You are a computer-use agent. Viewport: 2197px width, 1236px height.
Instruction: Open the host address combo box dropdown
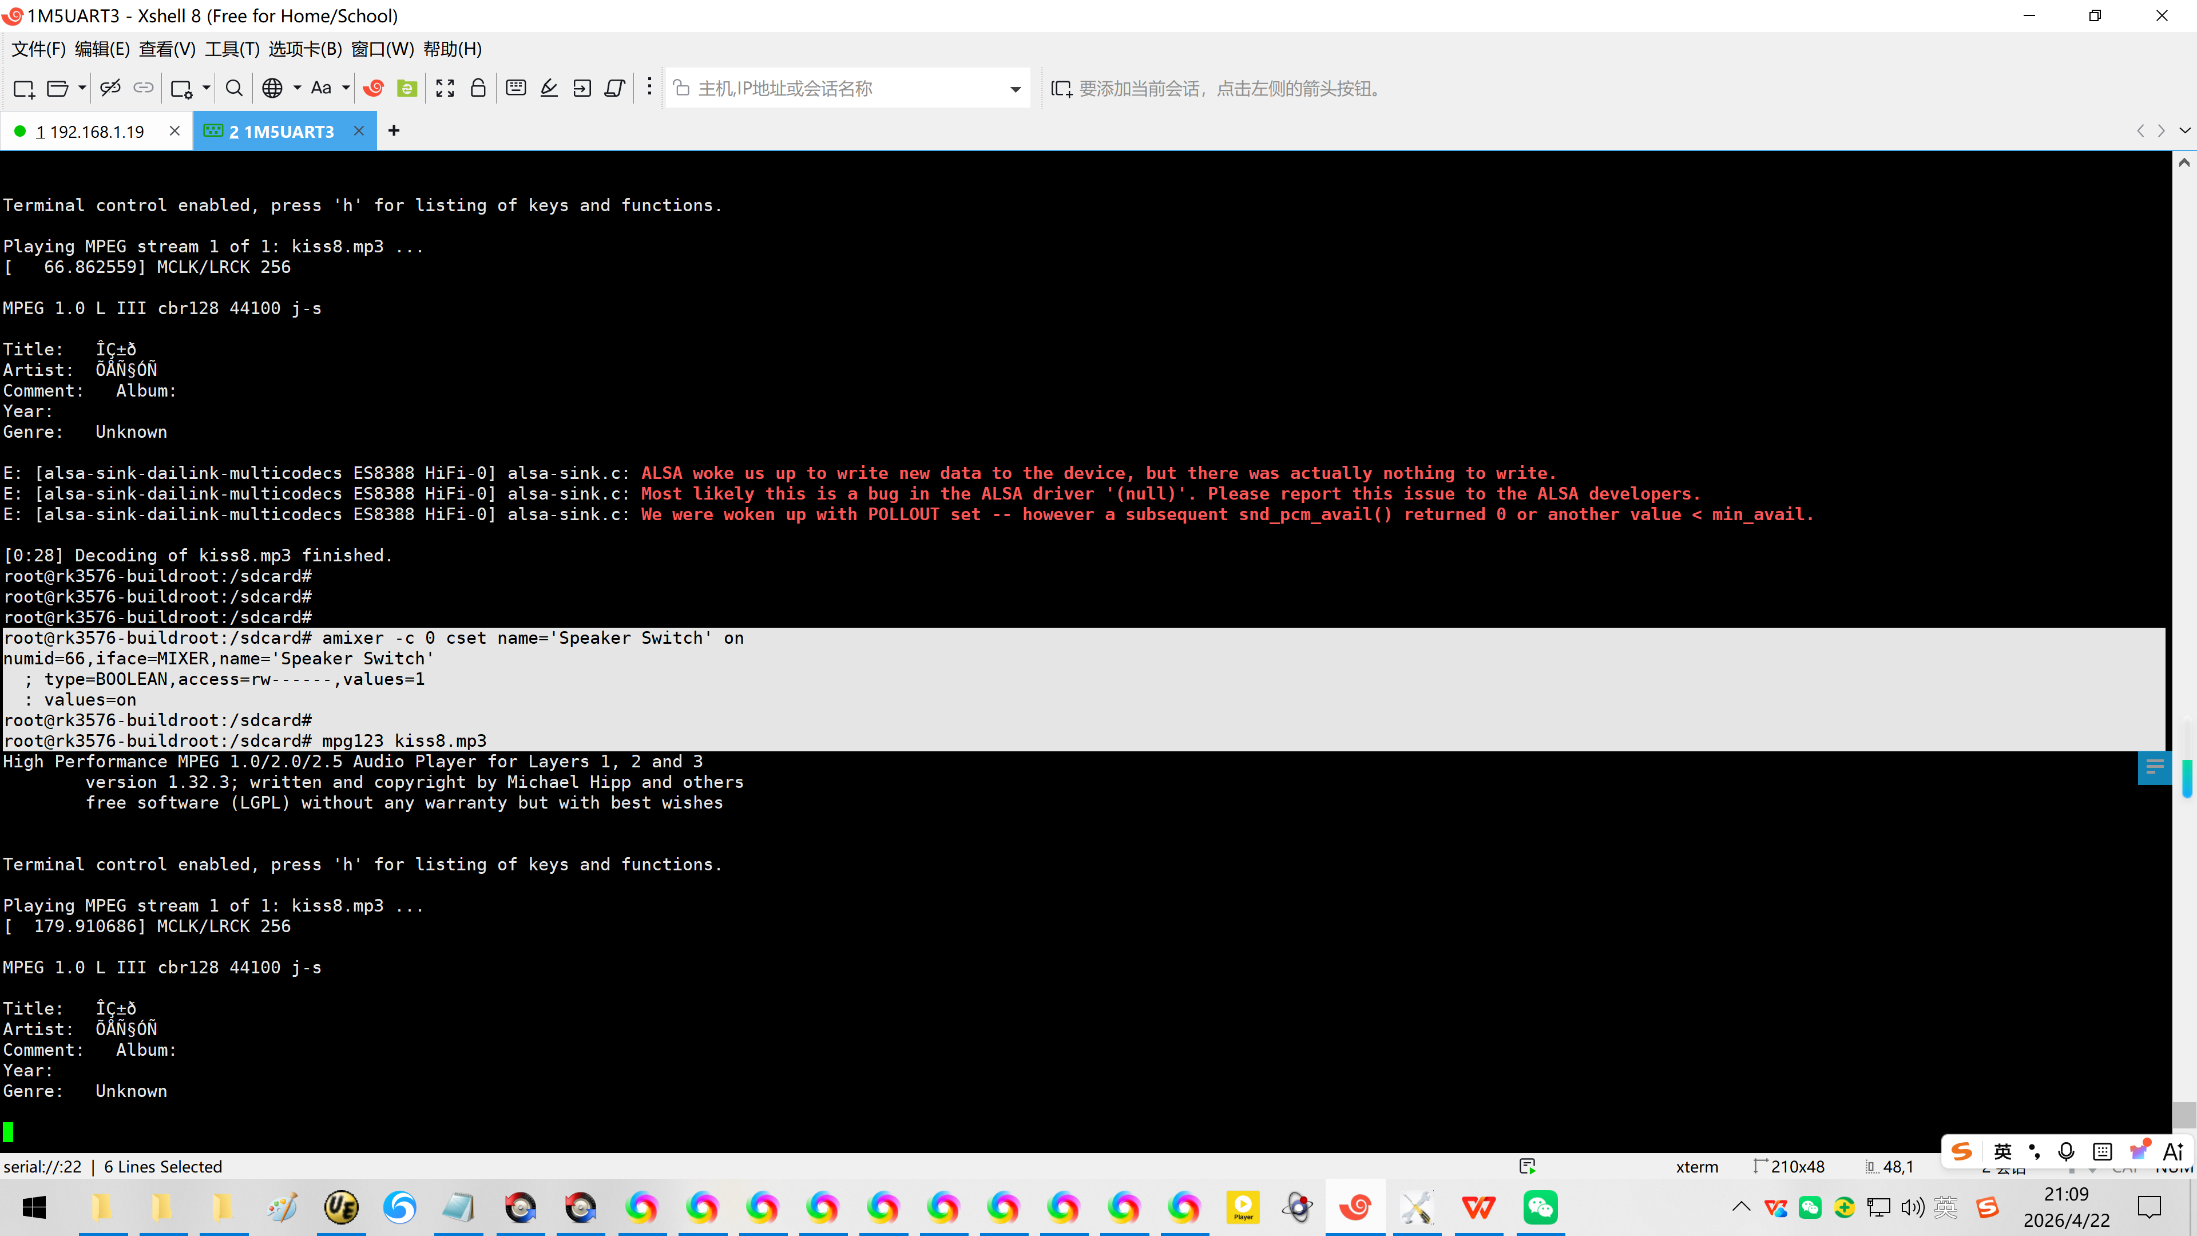point(1015,89)
